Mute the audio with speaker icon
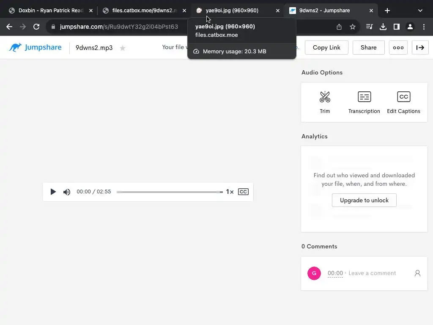This screenshot has width=433, height=325. pyautogui.click(x=66, y=192)
